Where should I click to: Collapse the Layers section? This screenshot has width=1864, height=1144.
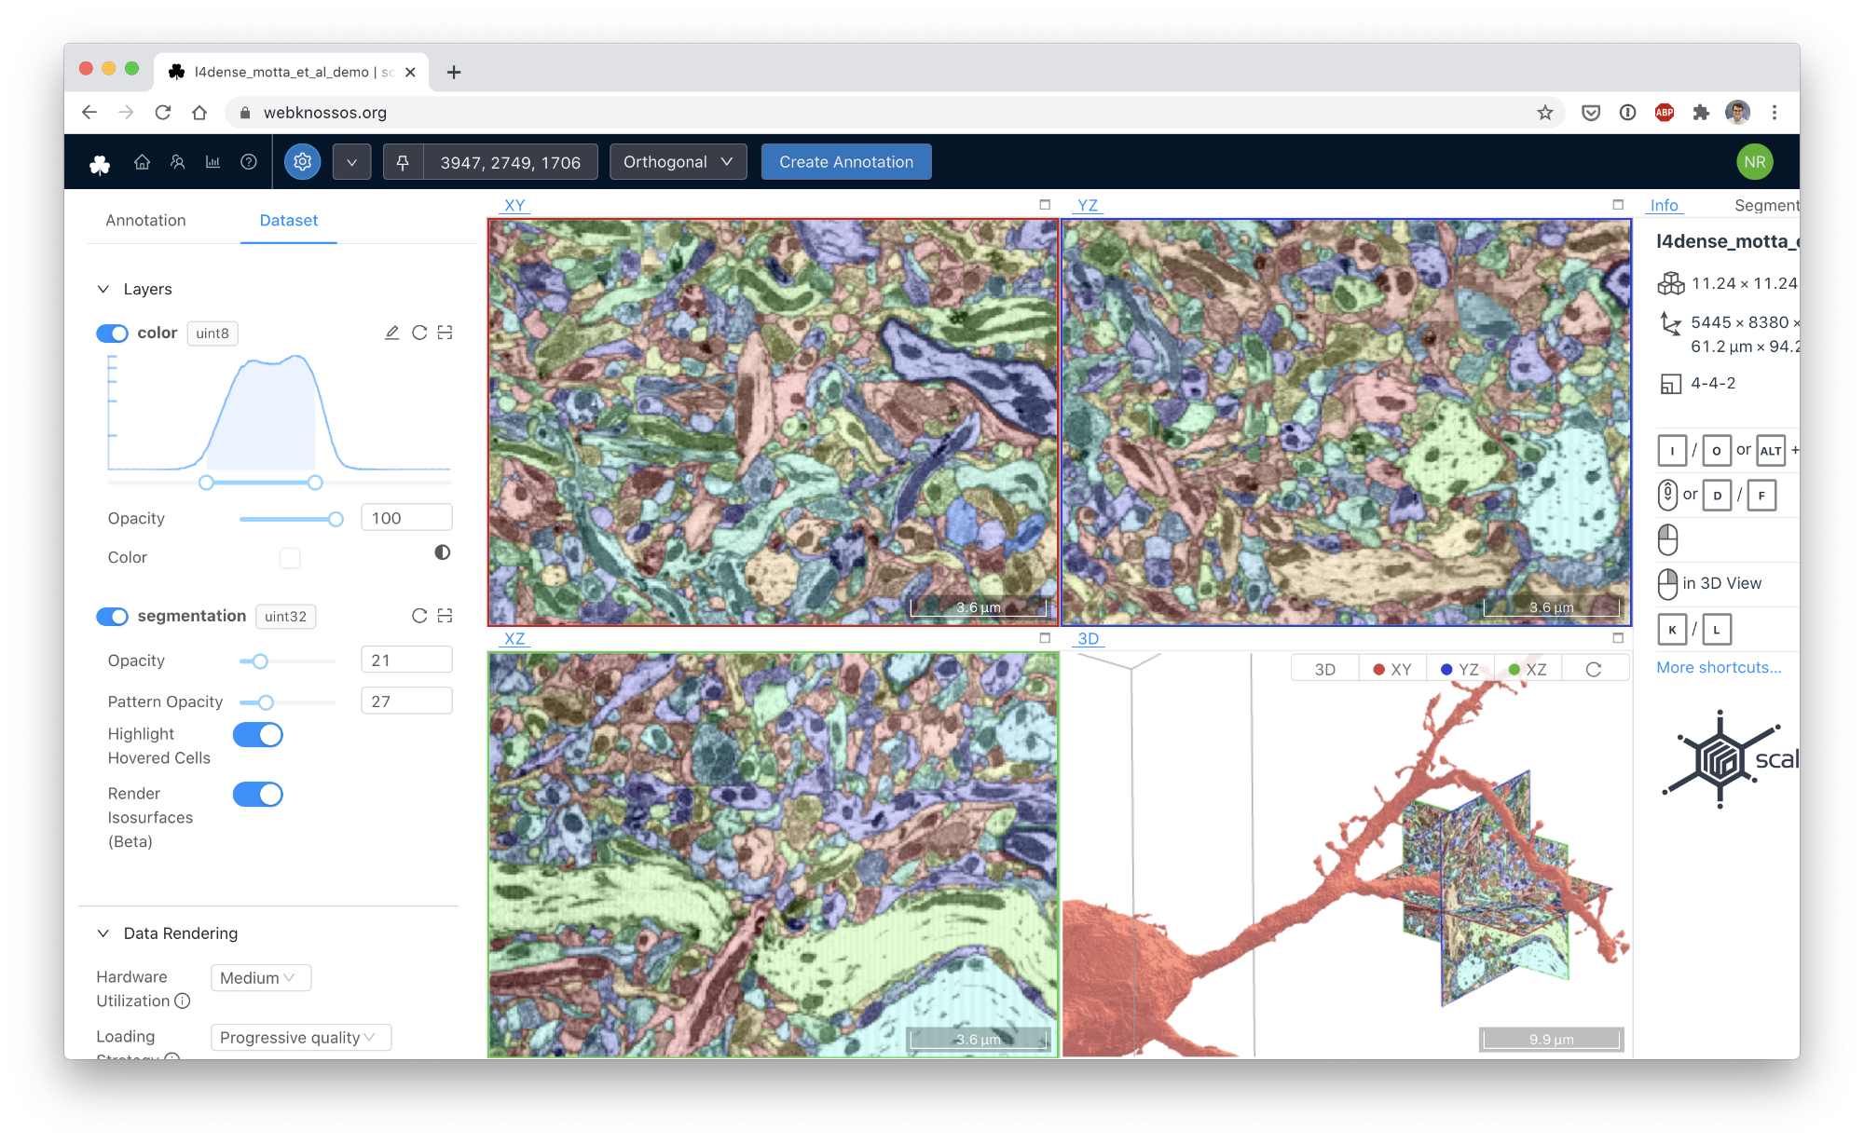103,290
